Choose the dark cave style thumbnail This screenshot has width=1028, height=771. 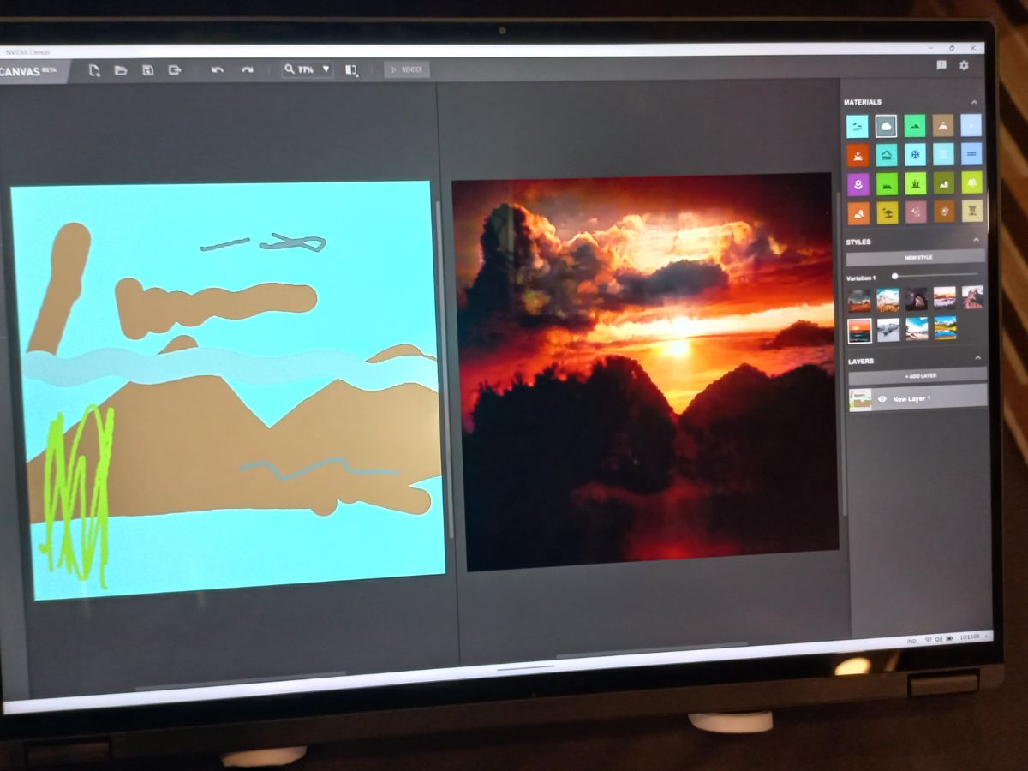[917, 298]
